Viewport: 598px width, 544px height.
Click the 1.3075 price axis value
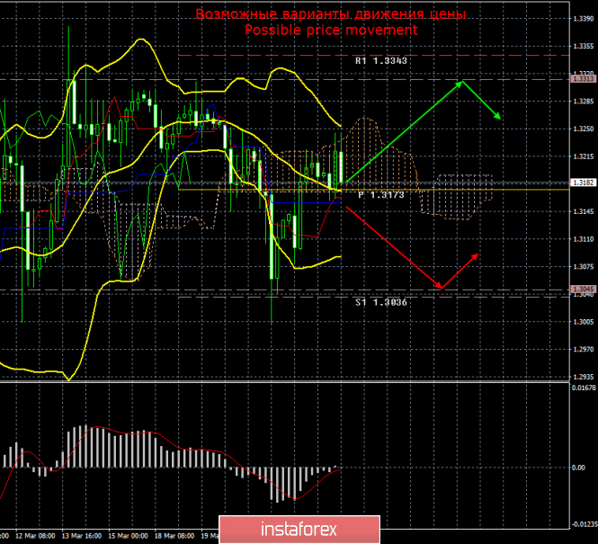[584, 266]
